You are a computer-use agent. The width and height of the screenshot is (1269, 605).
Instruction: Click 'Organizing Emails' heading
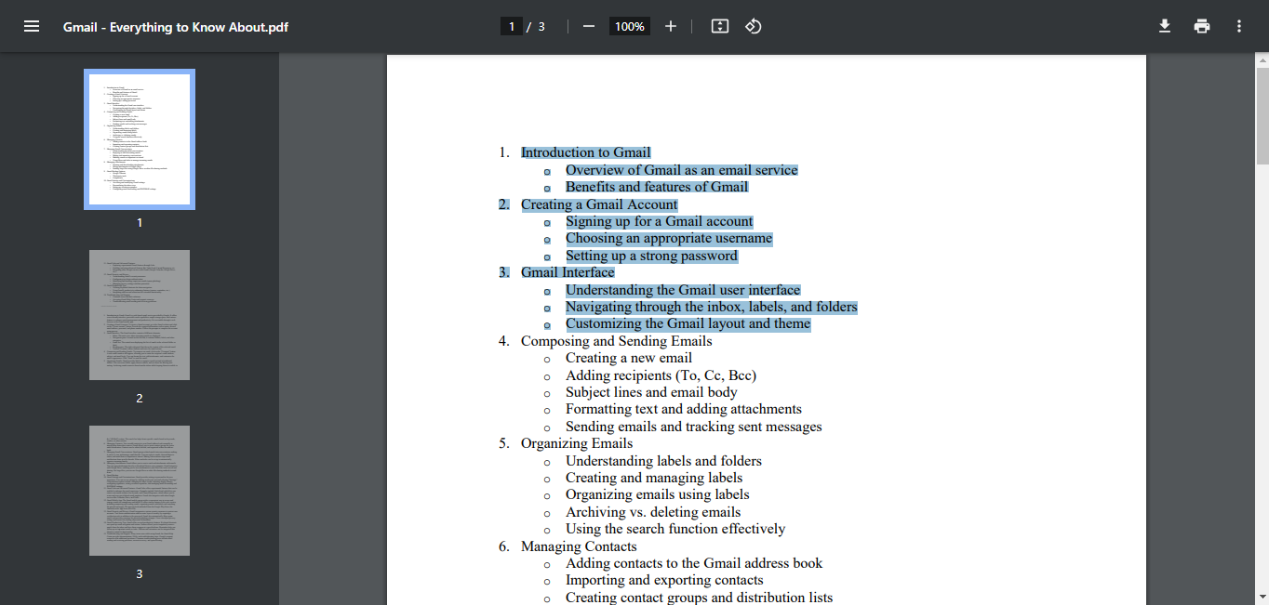point(577,443)
